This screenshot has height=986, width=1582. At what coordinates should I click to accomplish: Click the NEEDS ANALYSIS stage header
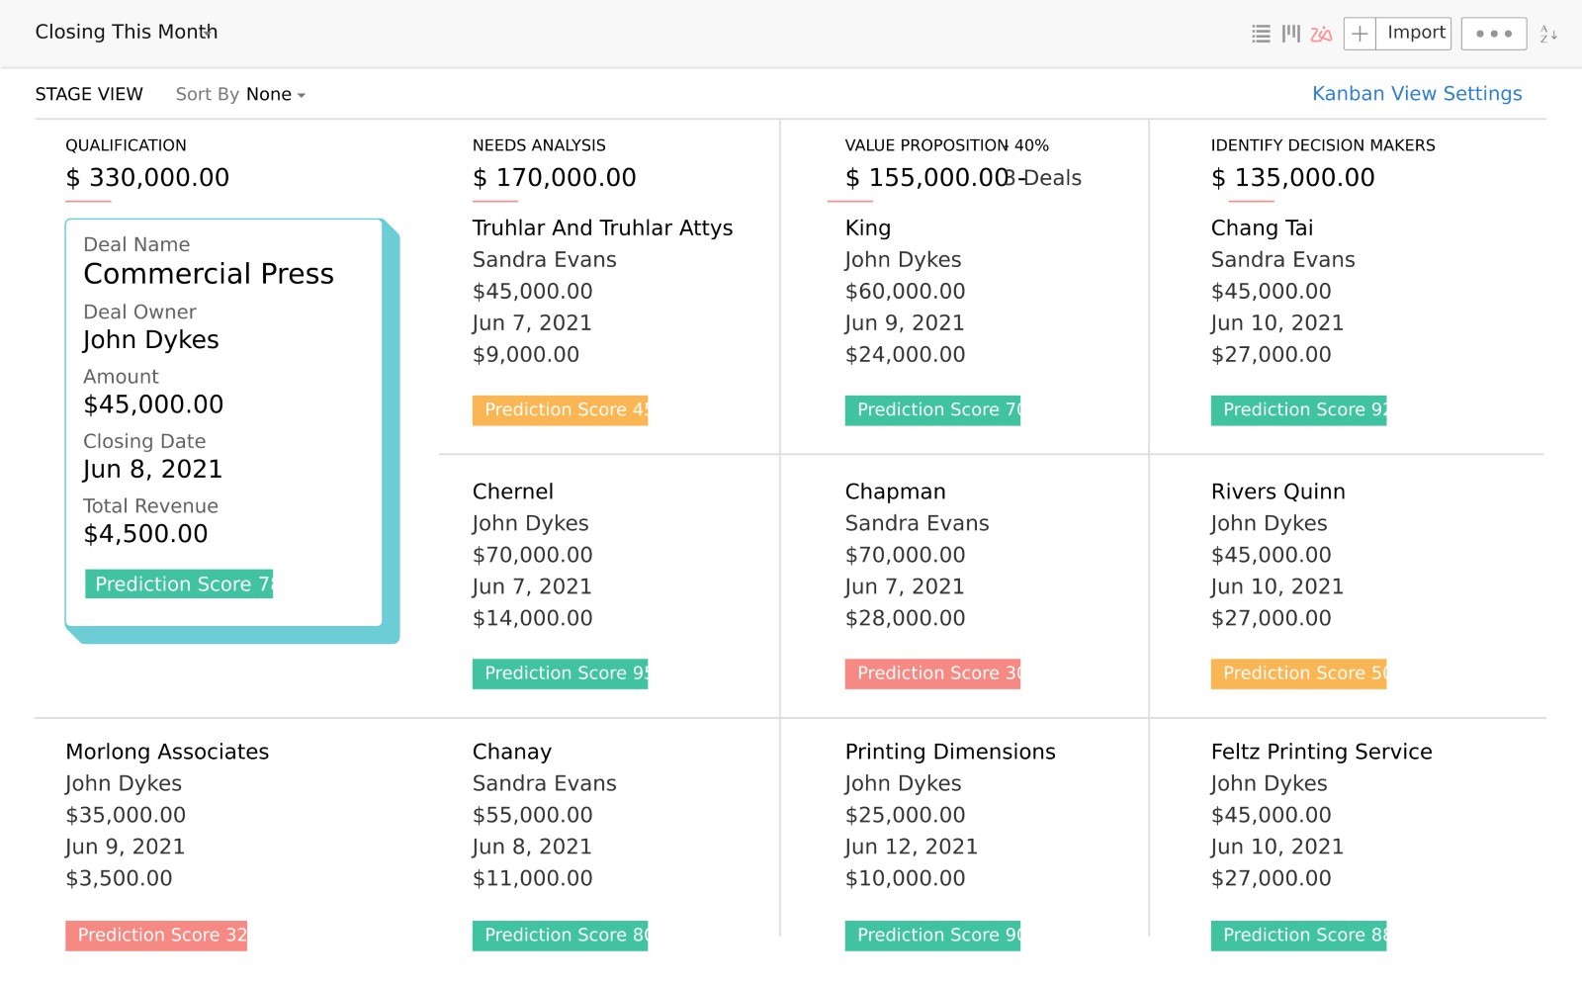[x=539, y=145]
